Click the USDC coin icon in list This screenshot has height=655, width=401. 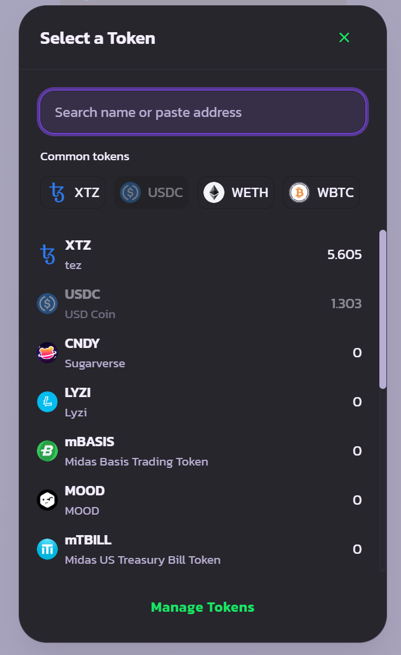coord(47,304)
